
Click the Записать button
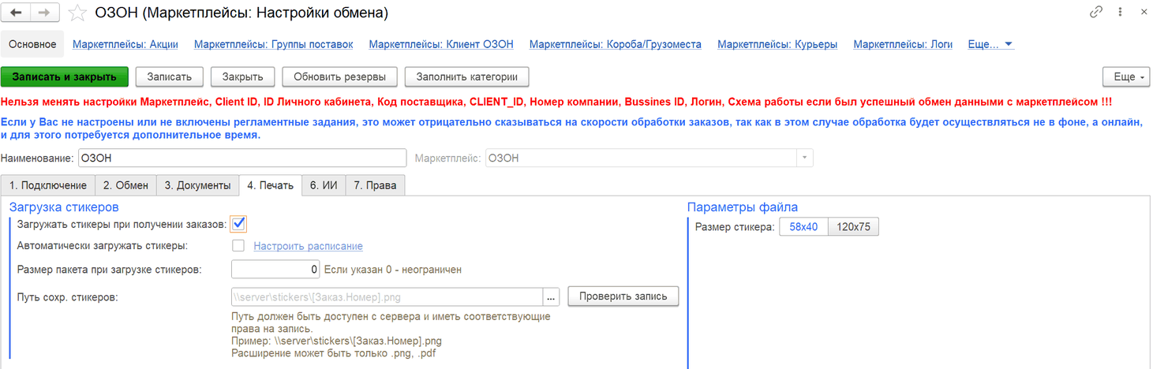(x=170, y=76)
